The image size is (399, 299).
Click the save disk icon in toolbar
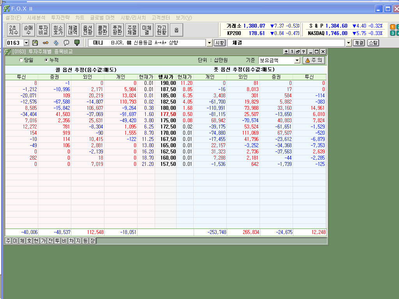pyautogui.click(x=35, y=42)
